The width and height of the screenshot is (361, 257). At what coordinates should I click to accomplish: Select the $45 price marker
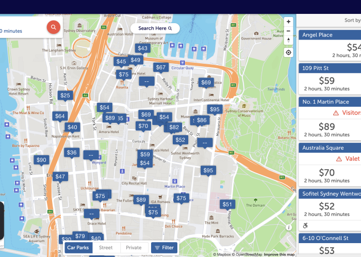(x=121, y=62)
